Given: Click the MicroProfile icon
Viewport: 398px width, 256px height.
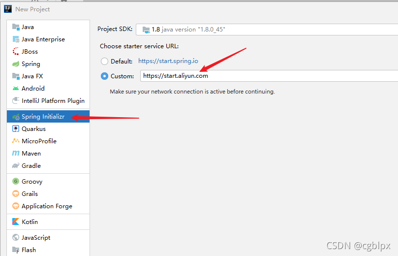Looking at the screenshot, I should pos(16,141).
